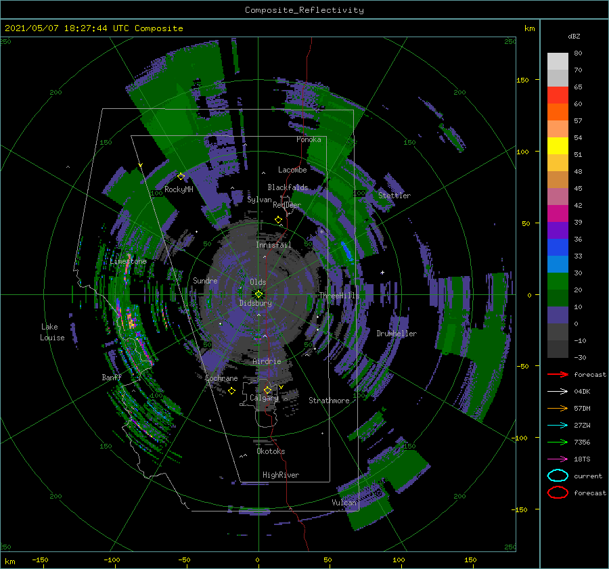Click the red forecast arrow in the legend
The width and height of the screenshot is (609, 569).
558,374
